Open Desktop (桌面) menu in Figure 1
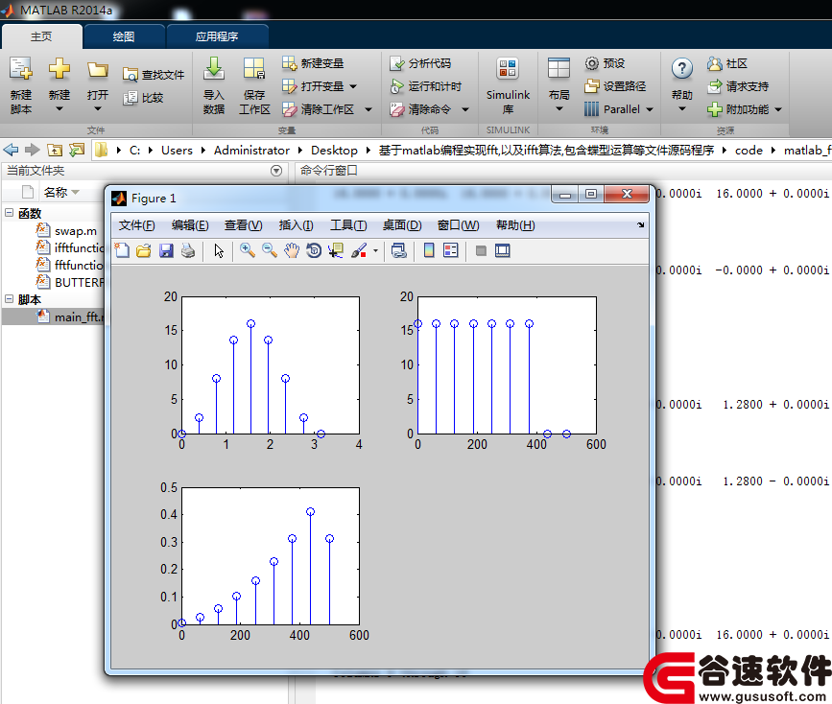 click(402, 225)
